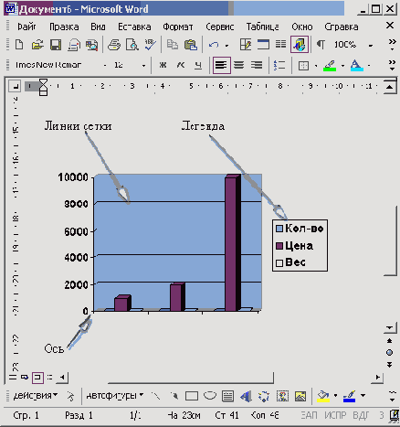The height and width of the screenshot is (427, 400).
Task: Click the Save floppy disk icon
Action: pos(56,45)
